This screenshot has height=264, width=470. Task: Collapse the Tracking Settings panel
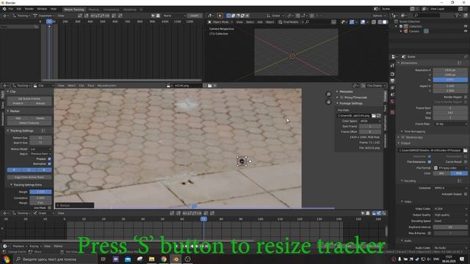tap(21, 131)
